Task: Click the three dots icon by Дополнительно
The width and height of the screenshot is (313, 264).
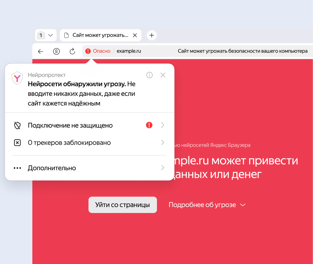Action: tap(17, 168)
